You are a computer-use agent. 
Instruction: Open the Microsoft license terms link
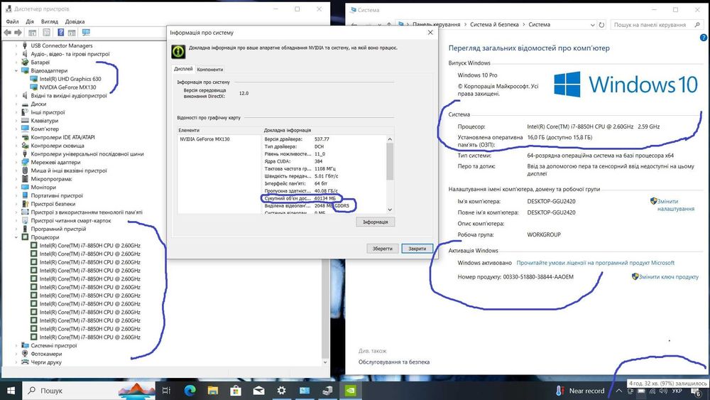click(596, 263)
